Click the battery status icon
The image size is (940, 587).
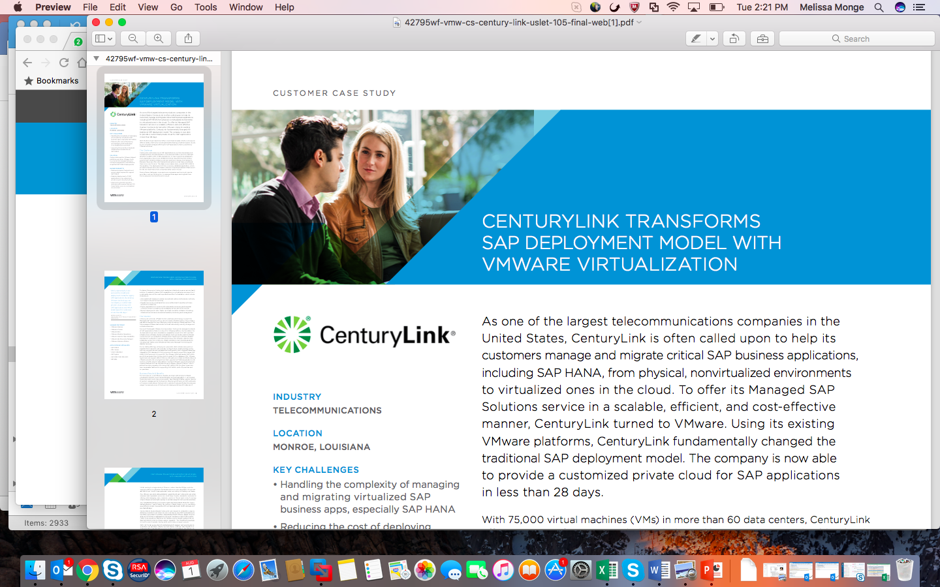coord(717,7)
